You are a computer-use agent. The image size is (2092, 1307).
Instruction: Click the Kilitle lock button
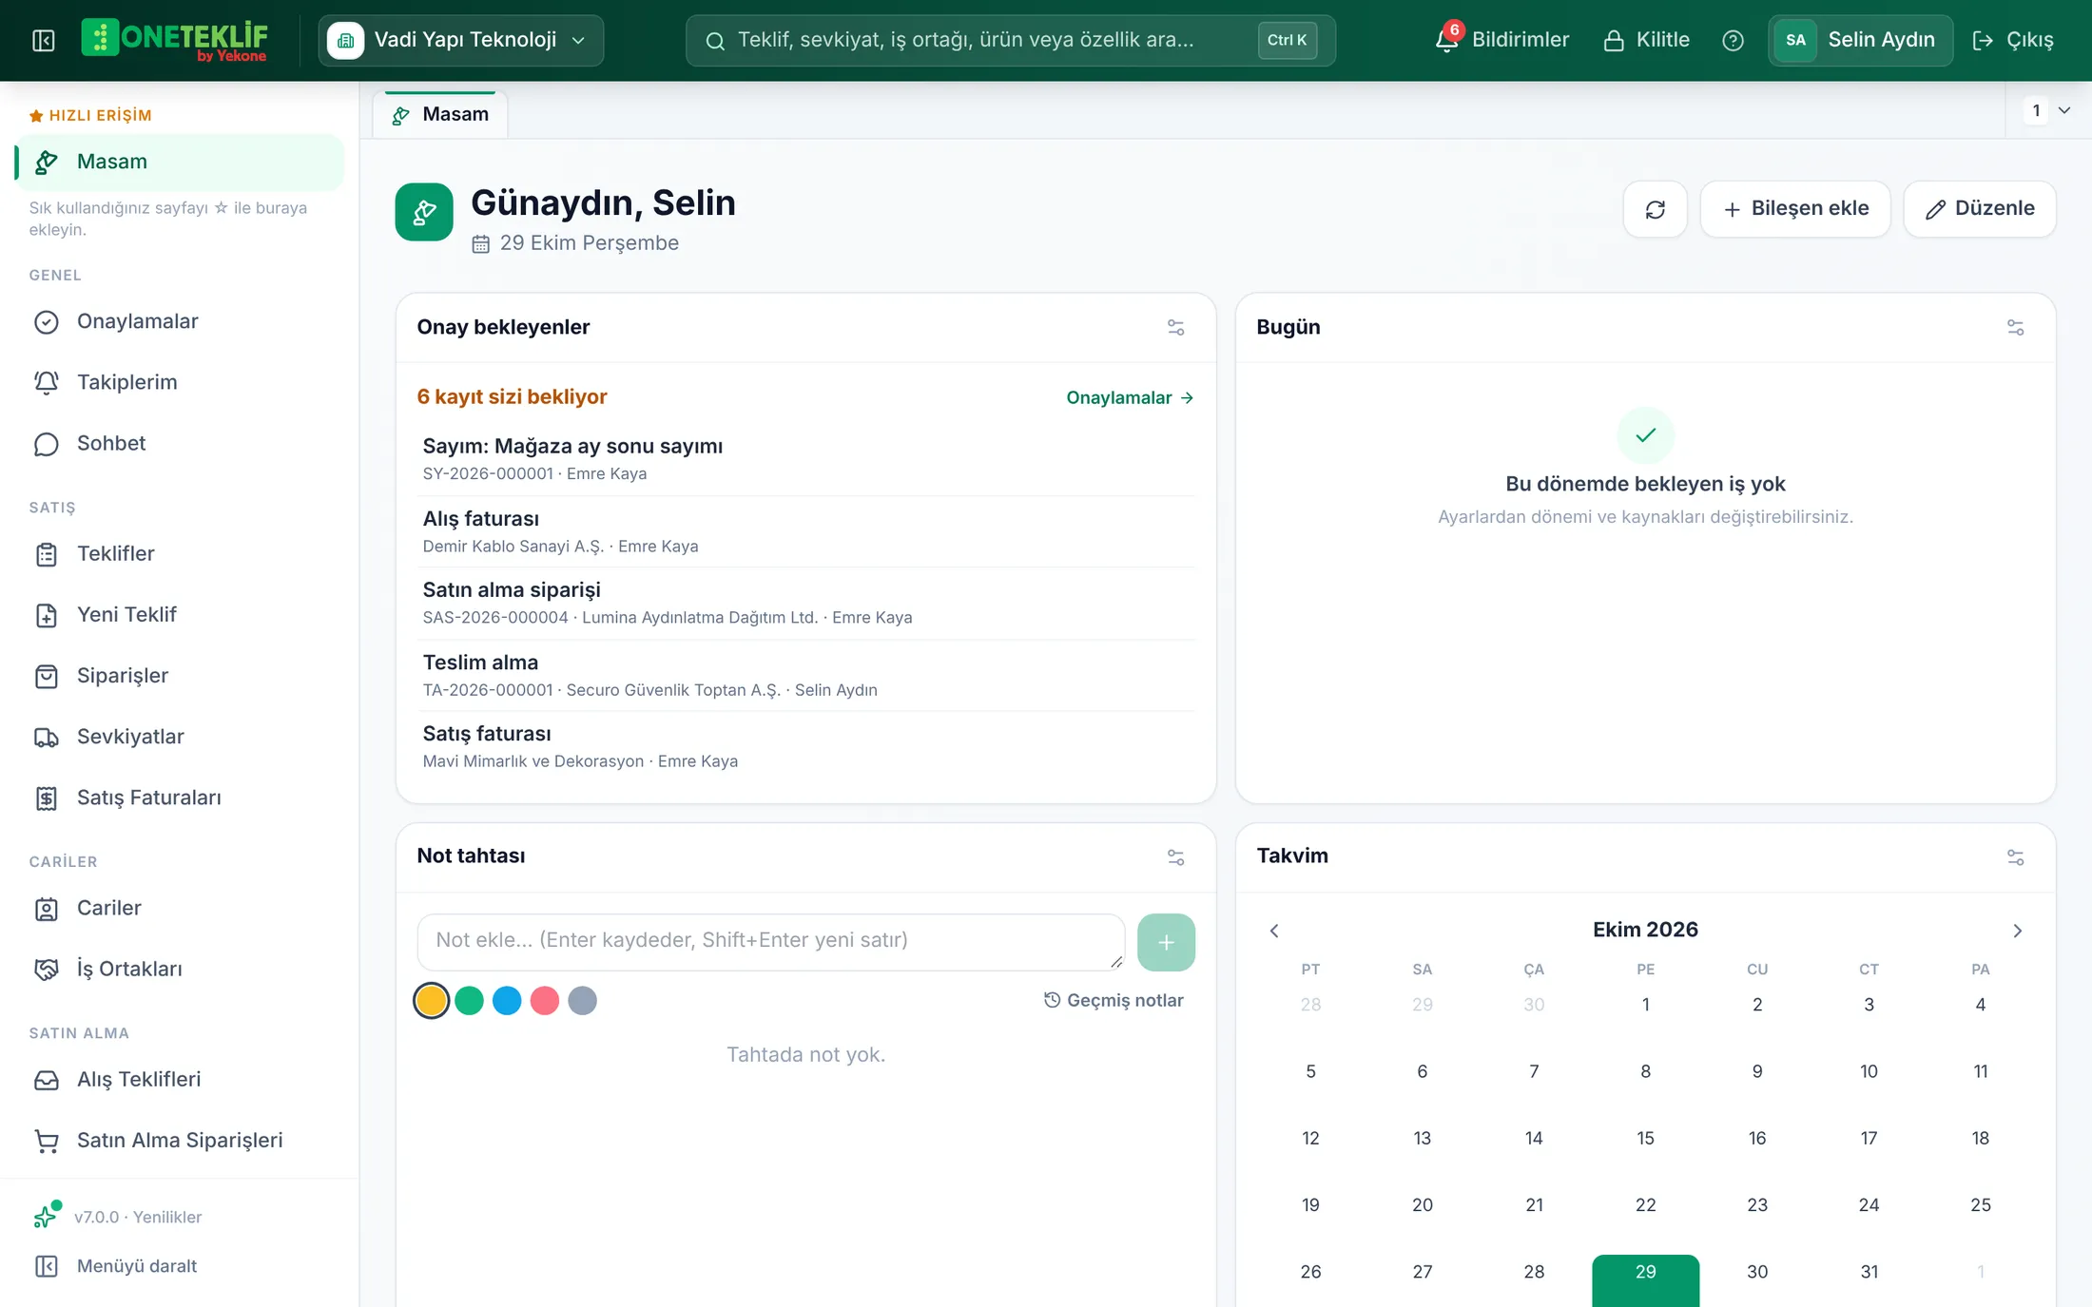1646,40
